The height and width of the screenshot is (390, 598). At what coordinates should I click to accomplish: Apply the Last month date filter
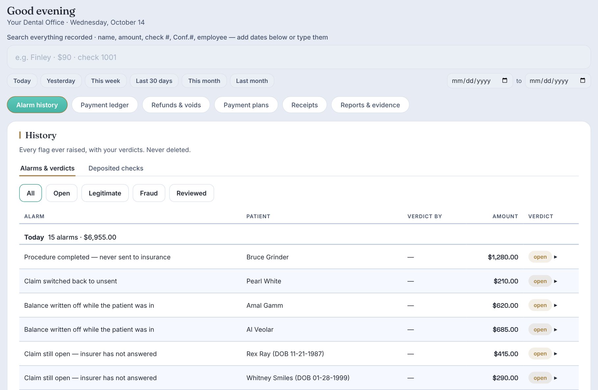[x=252, y=81]
